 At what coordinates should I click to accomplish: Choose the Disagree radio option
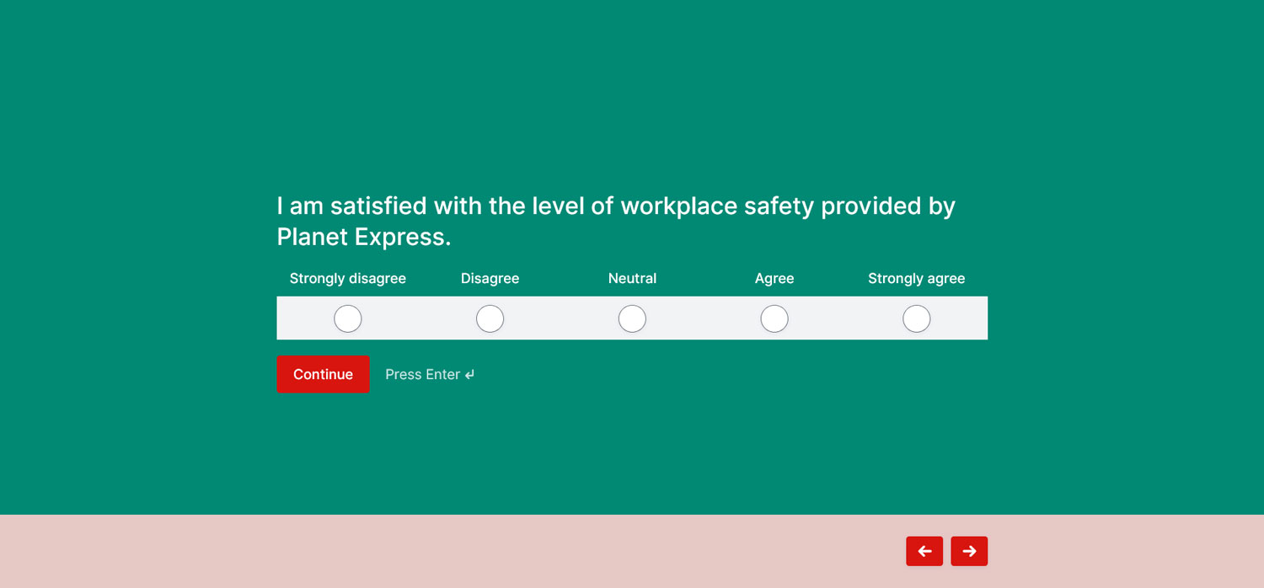pos(490,318)
